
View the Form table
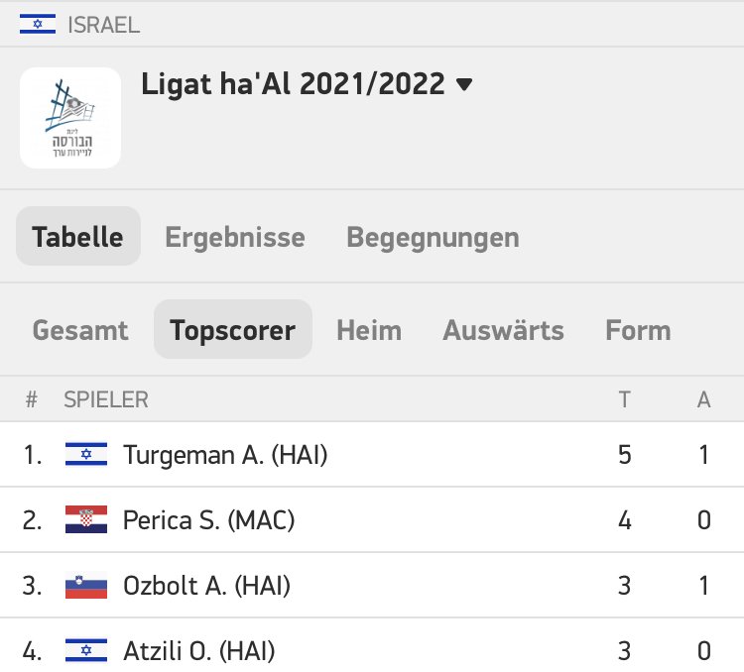(x=638, y=330)
